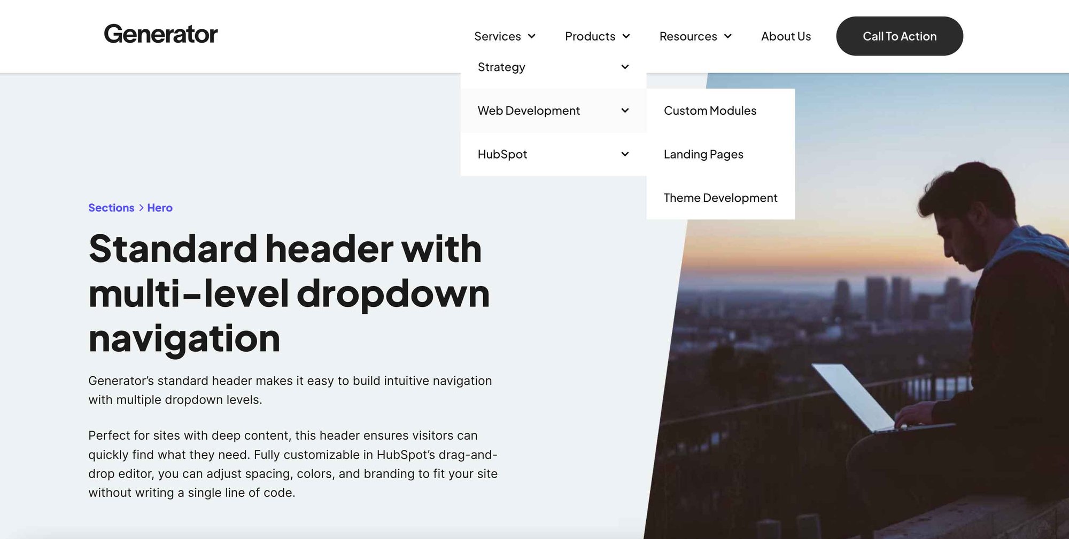Screen dimensions: 1069x539
Task: Select the Web Development menu item text
Action: pyautogui.click(x=529, y=110)
